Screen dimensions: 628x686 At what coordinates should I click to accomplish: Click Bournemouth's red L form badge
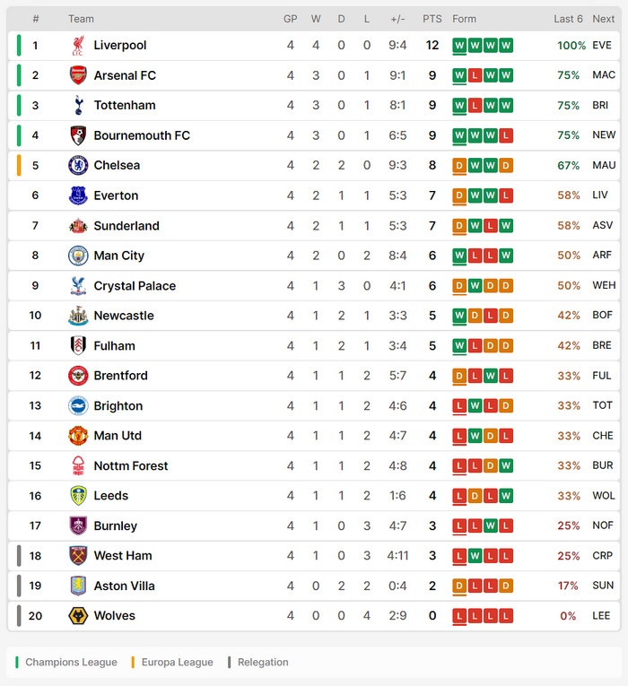(506, 135)
